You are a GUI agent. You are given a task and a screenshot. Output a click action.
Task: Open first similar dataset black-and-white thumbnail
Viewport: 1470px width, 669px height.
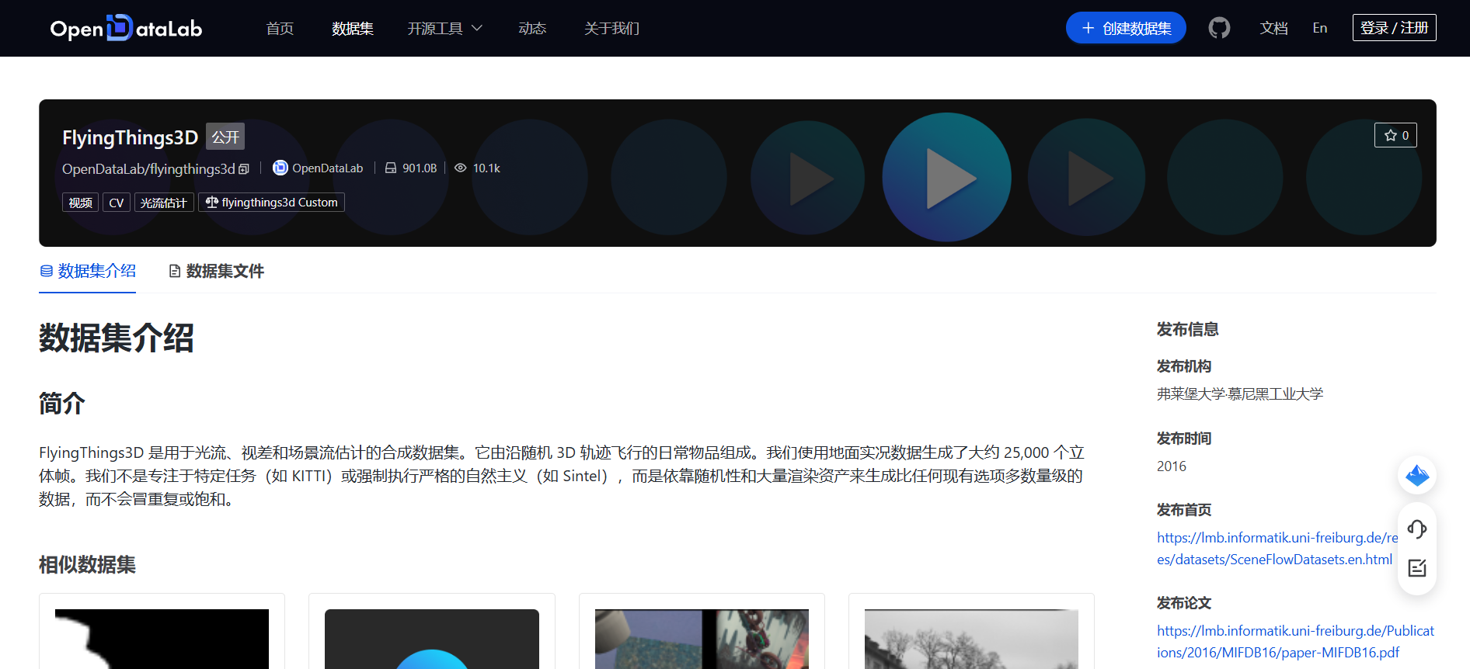(162, 639)
